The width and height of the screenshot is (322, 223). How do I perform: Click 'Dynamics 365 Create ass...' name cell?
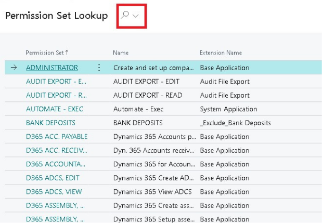[153, 205]
